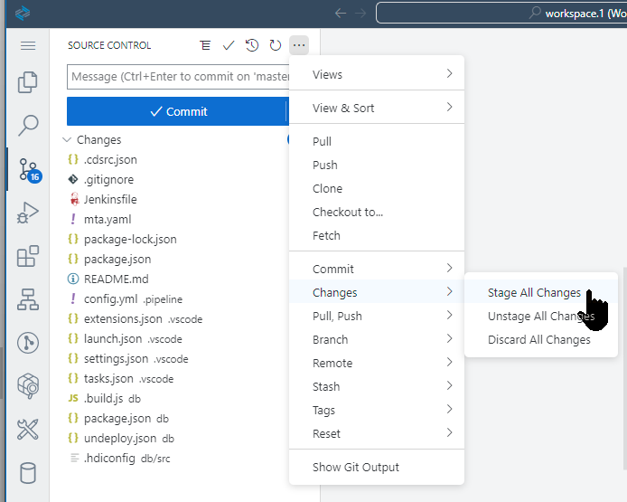Select Checkout to... from the menu
Screen dimensions: 627x502
pyautogui.click(x=377, y=213)
